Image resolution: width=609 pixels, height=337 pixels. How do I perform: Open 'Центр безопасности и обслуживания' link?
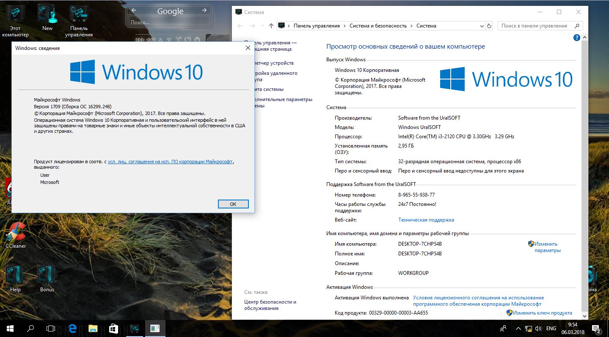pyautogui.click(x=270, y=305)
